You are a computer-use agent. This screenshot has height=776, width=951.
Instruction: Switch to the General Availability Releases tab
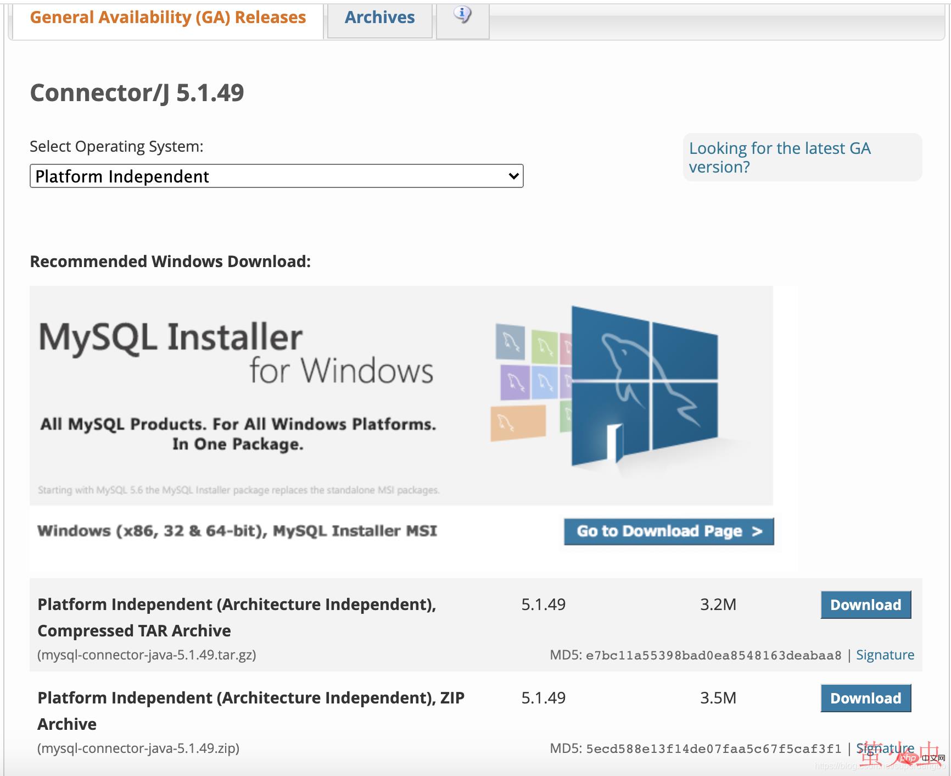coord(167,18)
